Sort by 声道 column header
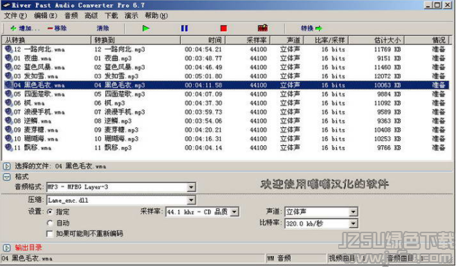456x267 pixels. coord(287,40)
